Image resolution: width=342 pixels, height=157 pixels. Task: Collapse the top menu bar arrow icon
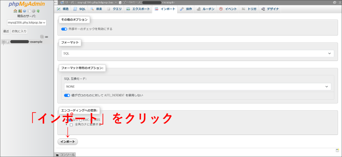coord(340,2)
